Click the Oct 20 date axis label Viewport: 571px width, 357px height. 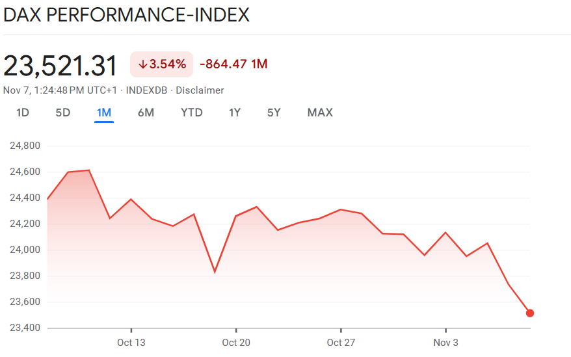(236, 343)
